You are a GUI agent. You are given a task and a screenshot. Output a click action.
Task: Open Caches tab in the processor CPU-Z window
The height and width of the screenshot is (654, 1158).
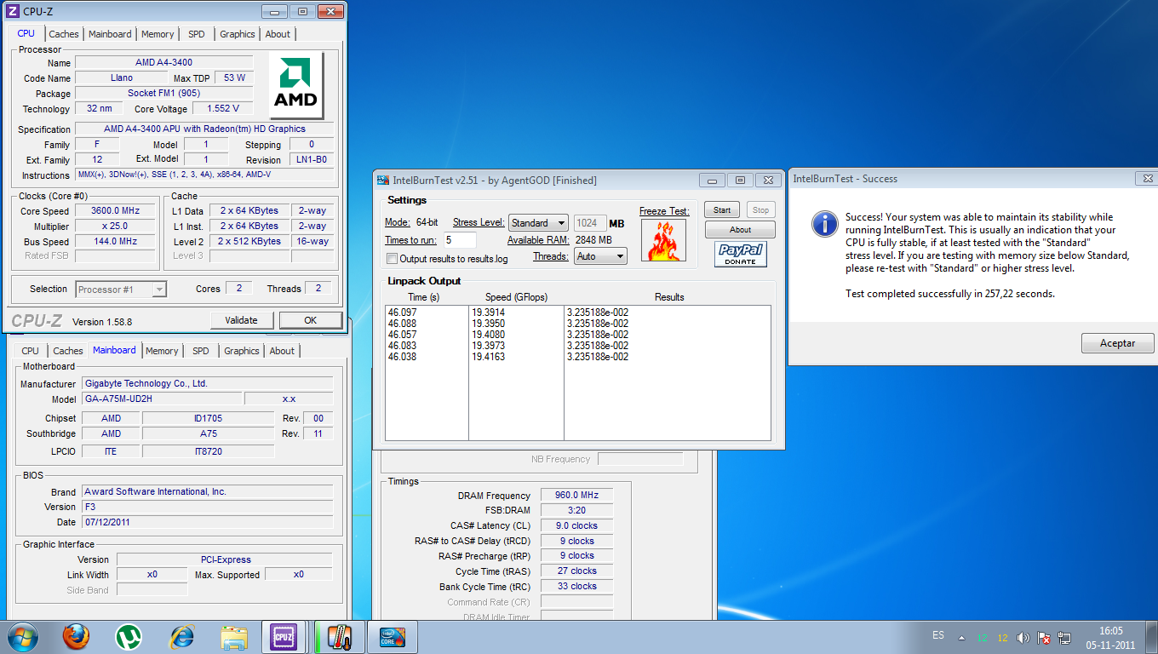pos(64,34)
